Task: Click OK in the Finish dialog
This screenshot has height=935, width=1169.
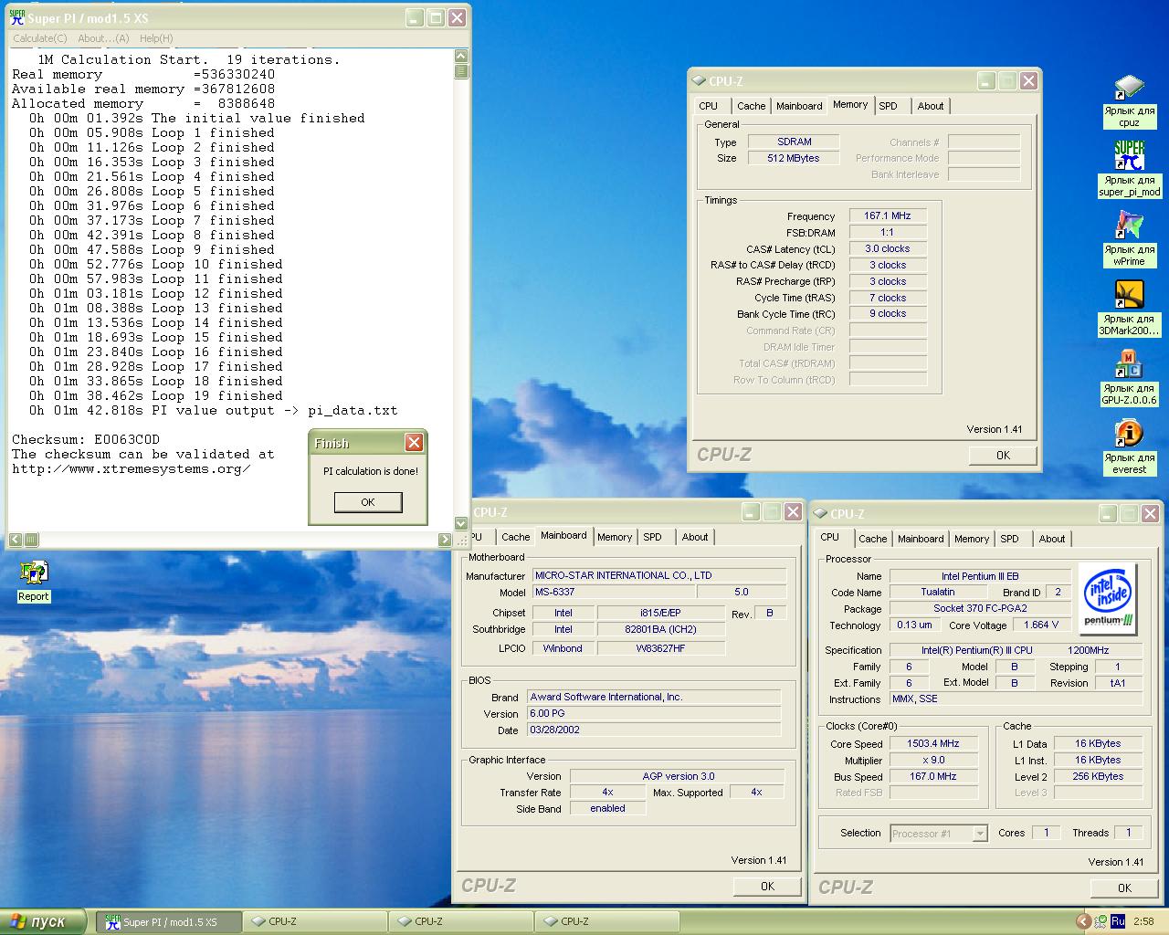Action: [x=368, y=502]
